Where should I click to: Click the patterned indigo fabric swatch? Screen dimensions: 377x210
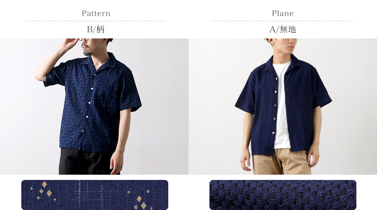95,195
